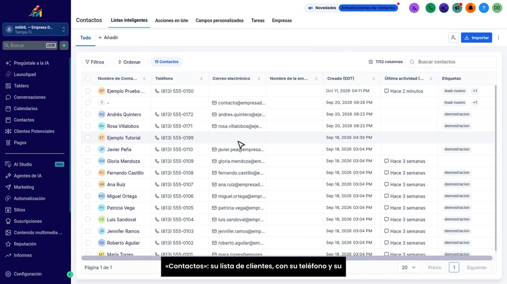Open Pagos in sidebar
507x284 pixels.
[x=20, y=142]
